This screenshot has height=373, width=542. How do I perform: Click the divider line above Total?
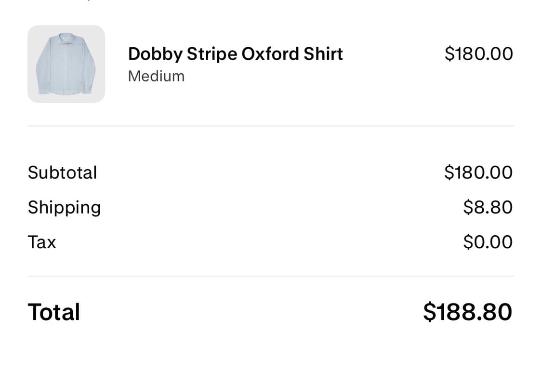click(271, 277)
